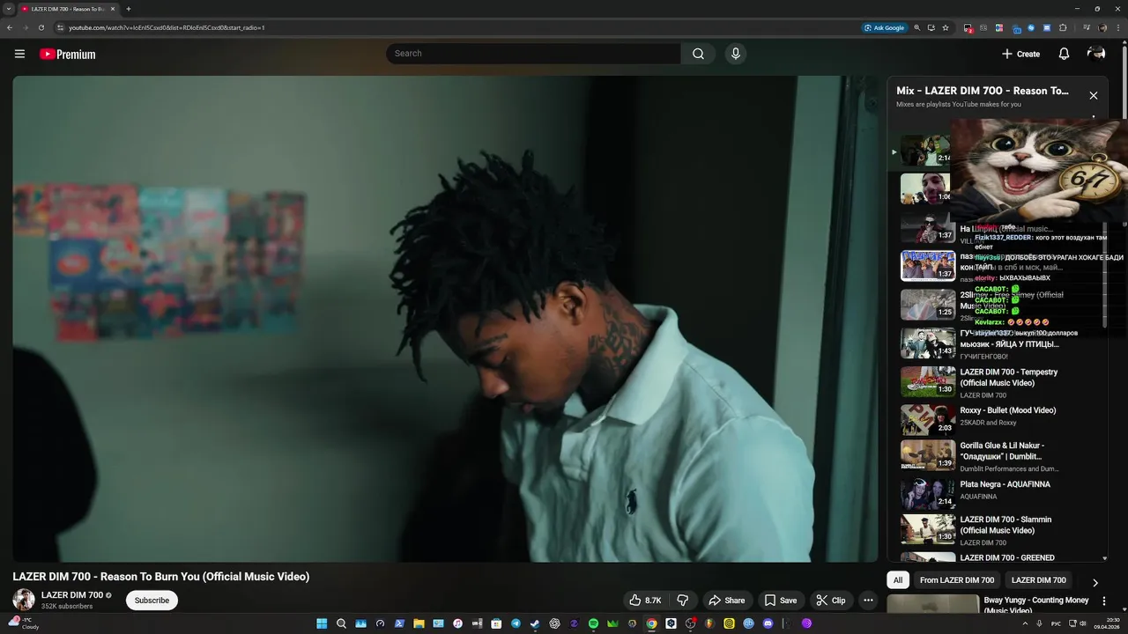Open options for Bway Yungy suggestion
Image resolution: width=1128 pixels, height=634 pixels.
pyautogui.click(x=1104, y=601)
